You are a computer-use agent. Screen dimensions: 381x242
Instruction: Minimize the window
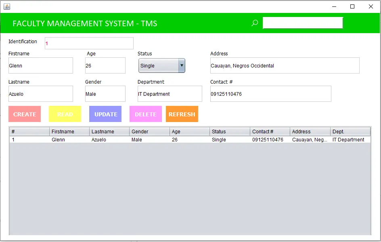coord(334,6)
